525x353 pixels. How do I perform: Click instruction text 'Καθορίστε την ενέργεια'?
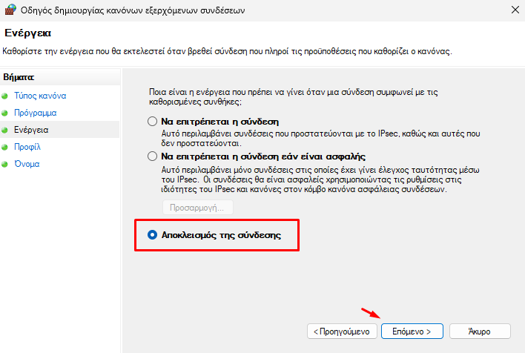[227, 51]
